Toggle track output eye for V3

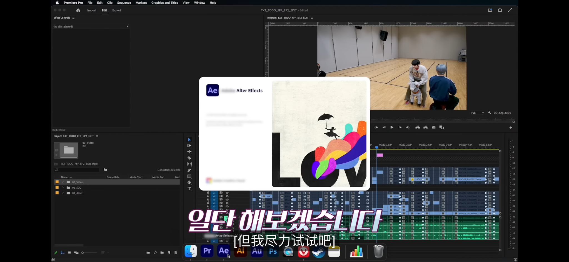[x=227, y=206]
